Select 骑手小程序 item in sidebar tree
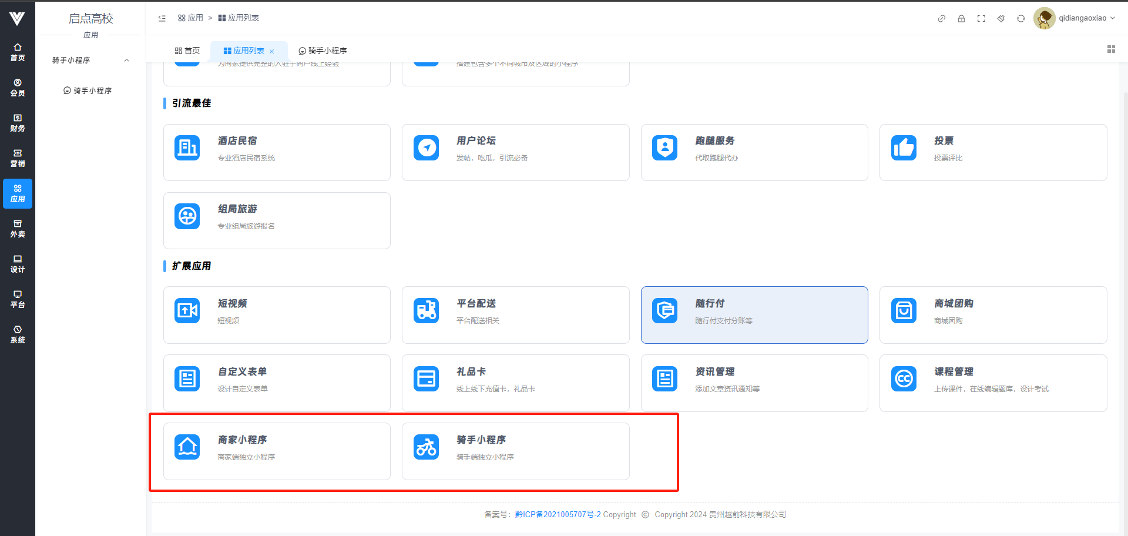The image size is (1128, 536). (88, 91)
